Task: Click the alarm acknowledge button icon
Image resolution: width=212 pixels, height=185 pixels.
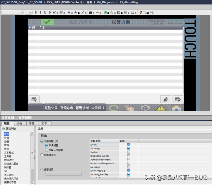Action: coord(178,99)
